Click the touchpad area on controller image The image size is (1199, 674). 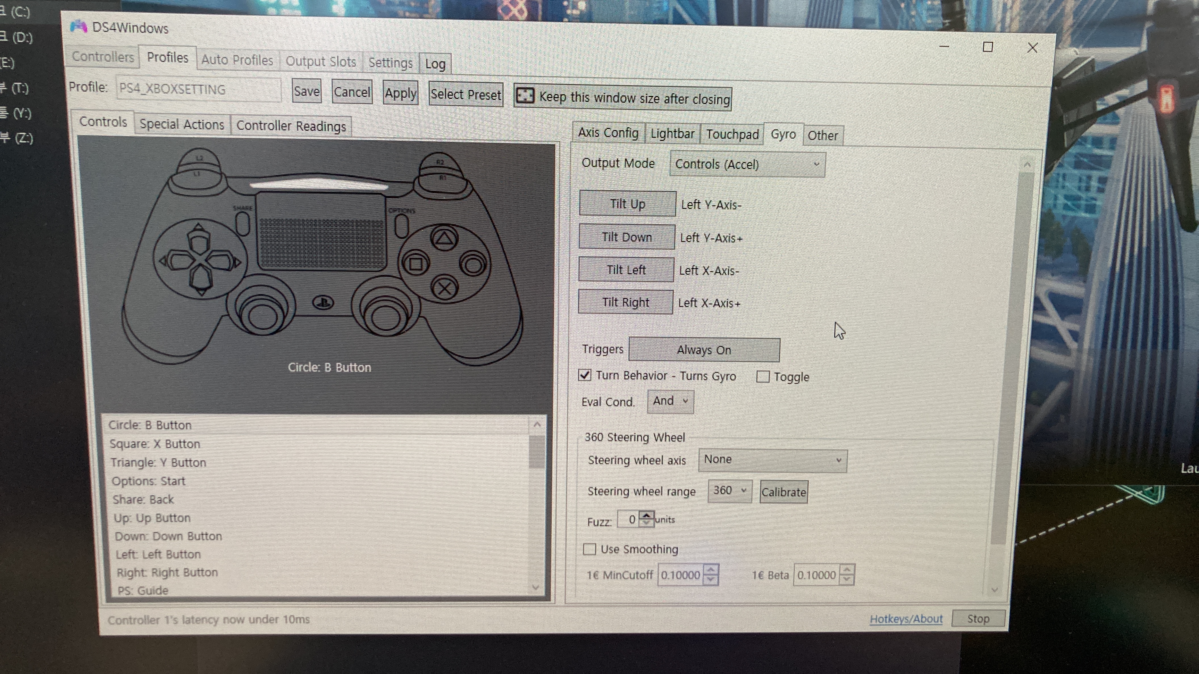321,231
